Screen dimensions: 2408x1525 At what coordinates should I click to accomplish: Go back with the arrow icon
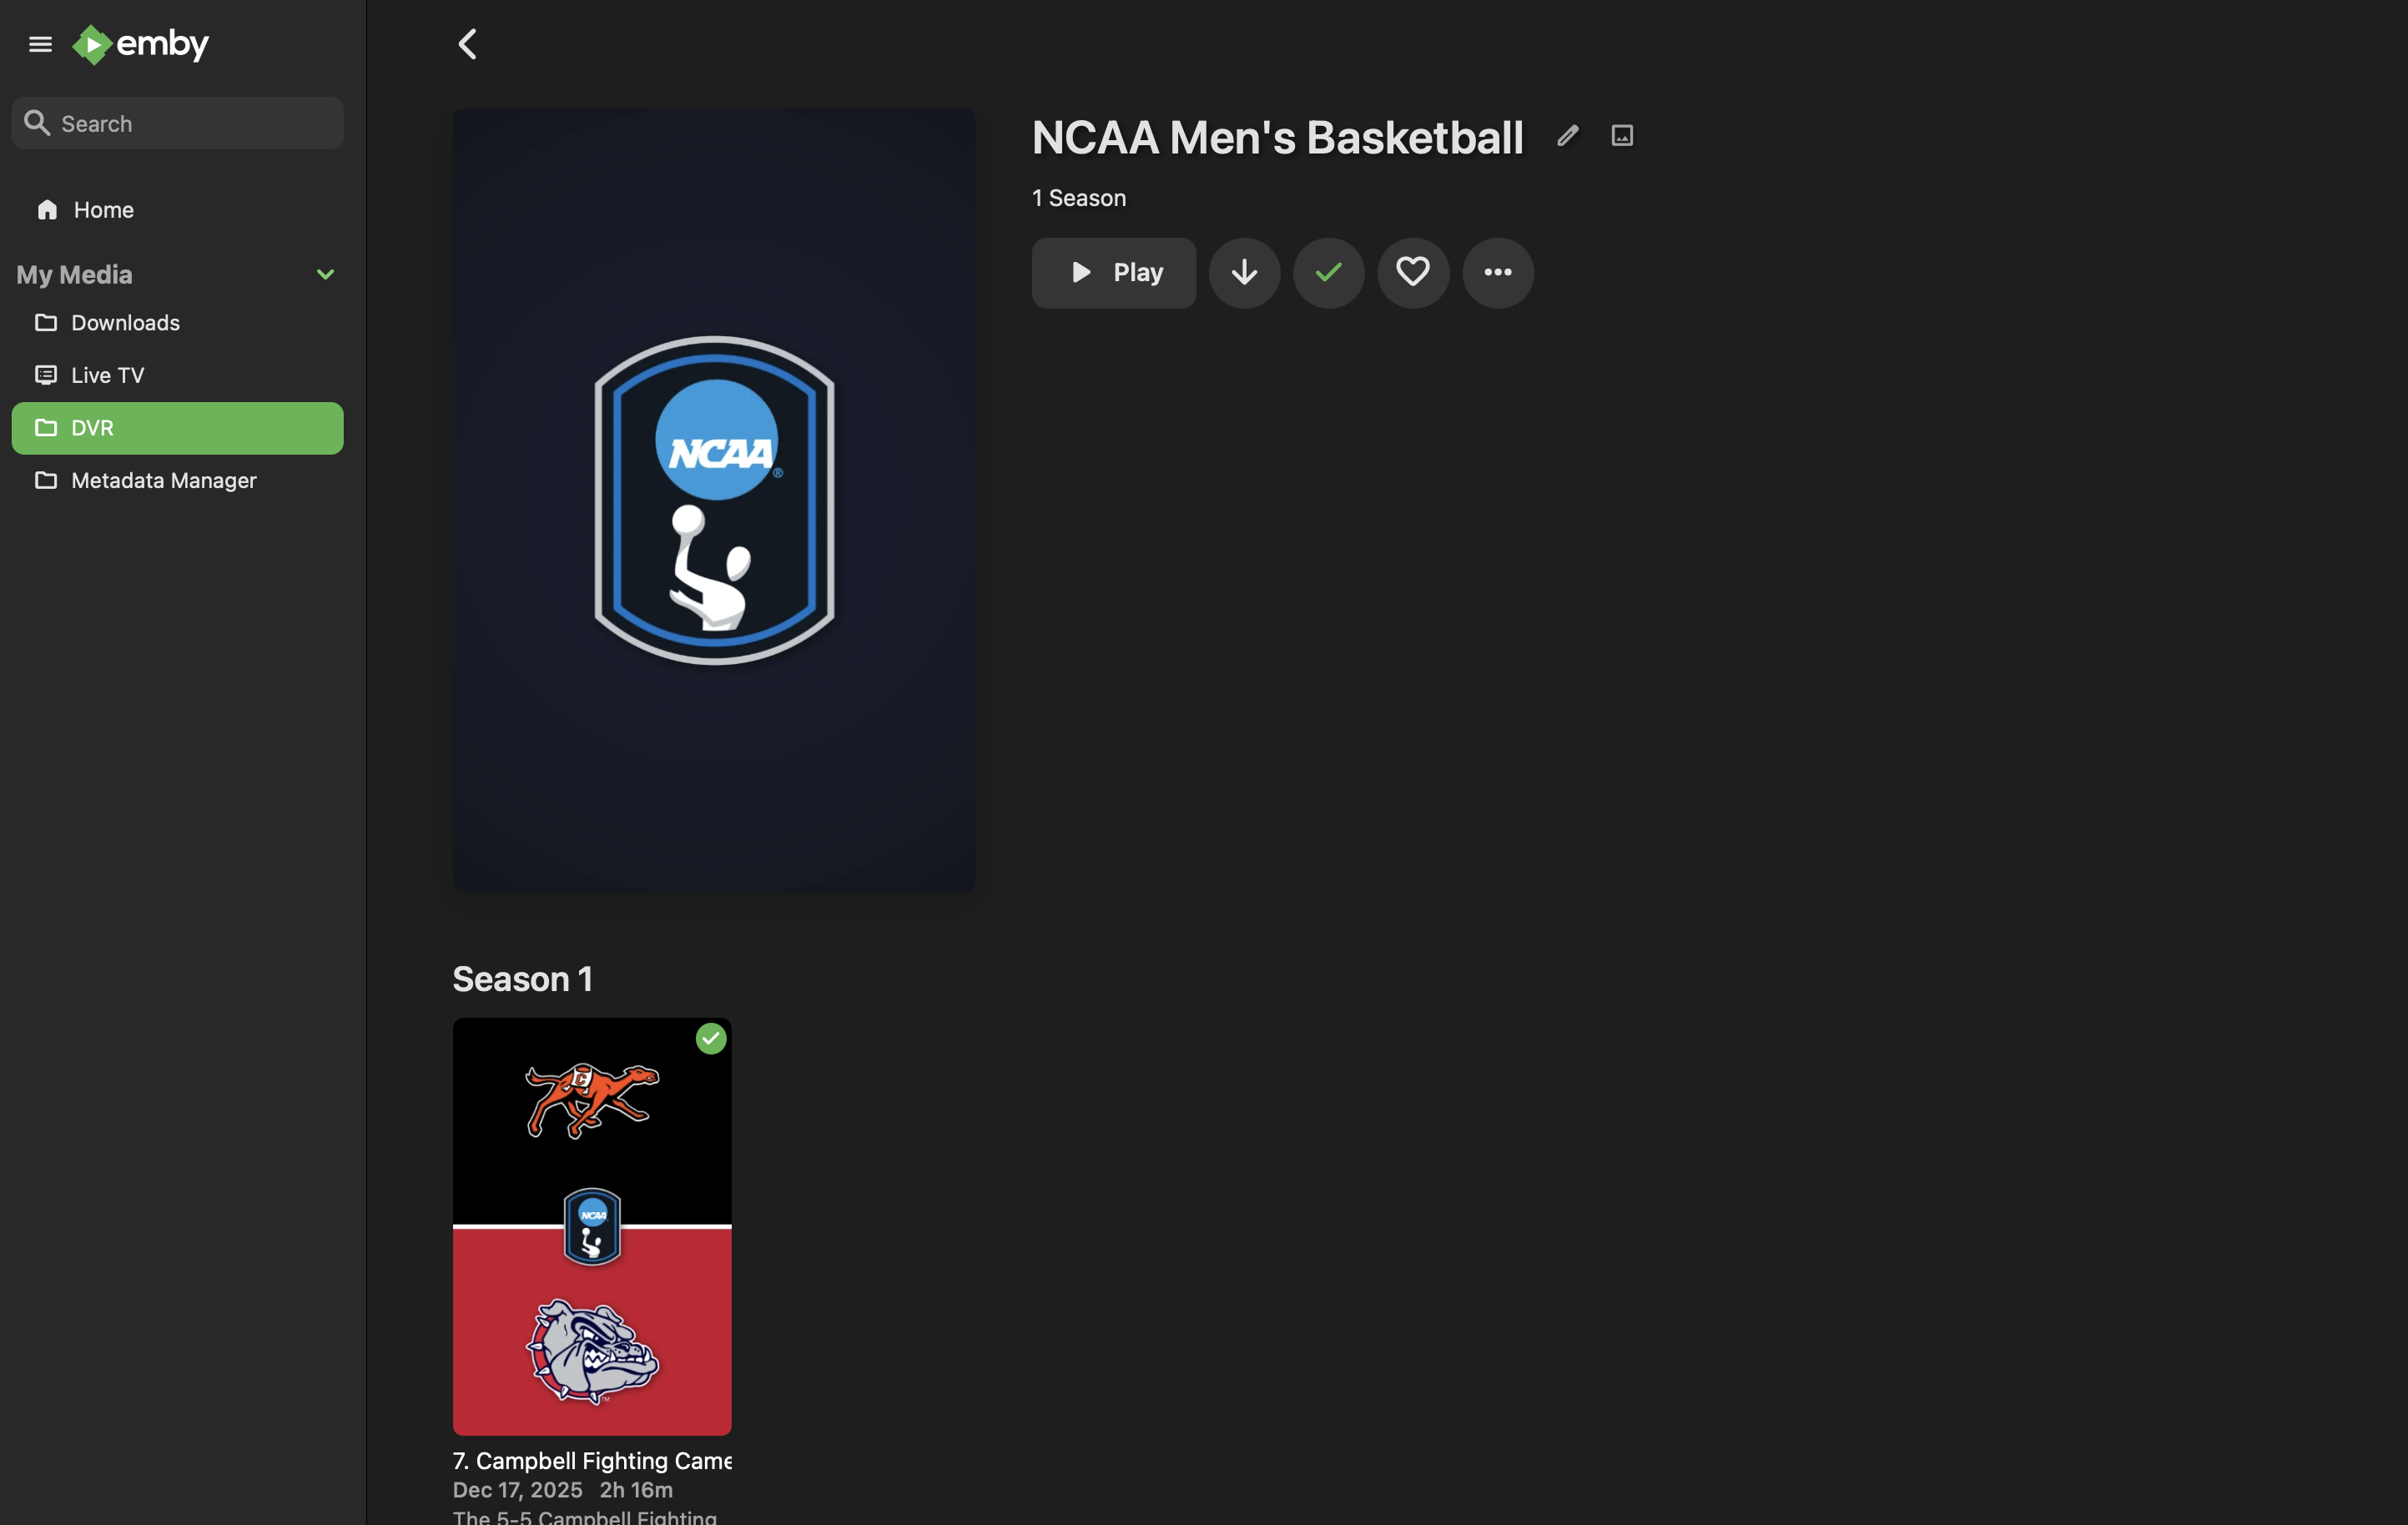point(467,44)
